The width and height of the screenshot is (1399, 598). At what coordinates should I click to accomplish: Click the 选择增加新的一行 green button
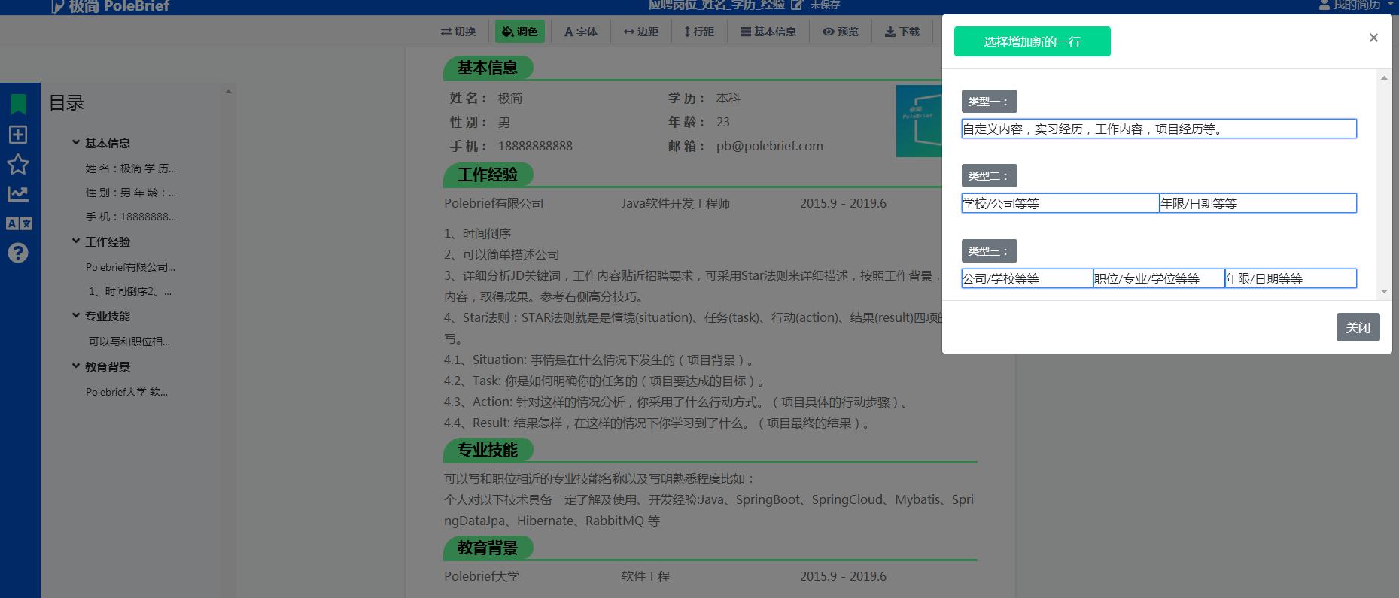pyautogui.click(x=1033, y=41)
